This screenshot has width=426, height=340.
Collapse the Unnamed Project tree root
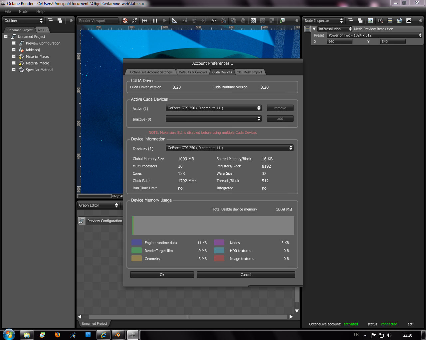(6, 37)
